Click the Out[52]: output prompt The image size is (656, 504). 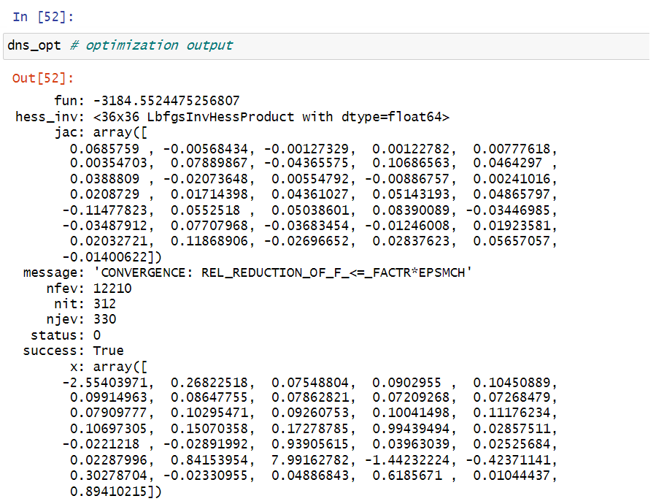[x=42, y=78]
